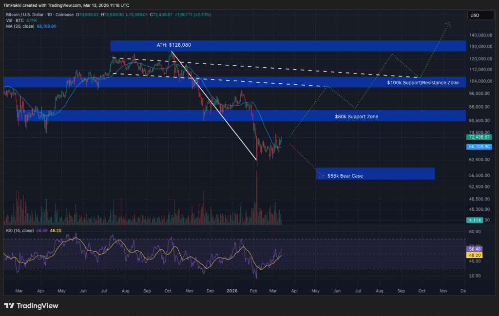Click the 2026 year marker on time axis
Viewport: 499px width, 316px height.
pyautogui.click(x=231, y=291)
